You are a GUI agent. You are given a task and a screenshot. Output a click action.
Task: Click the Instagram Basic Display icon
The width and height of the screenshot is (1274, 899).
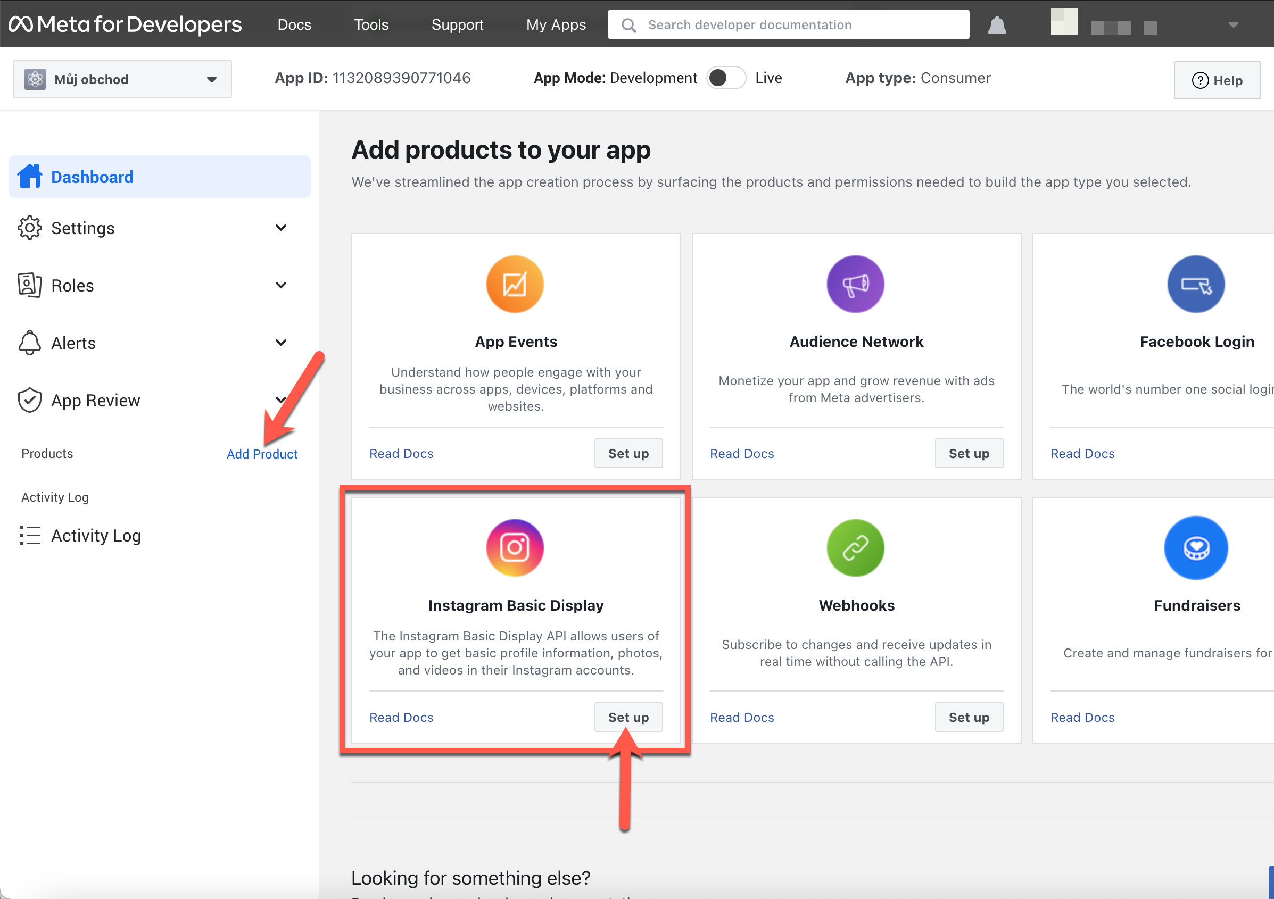[515, 548]
